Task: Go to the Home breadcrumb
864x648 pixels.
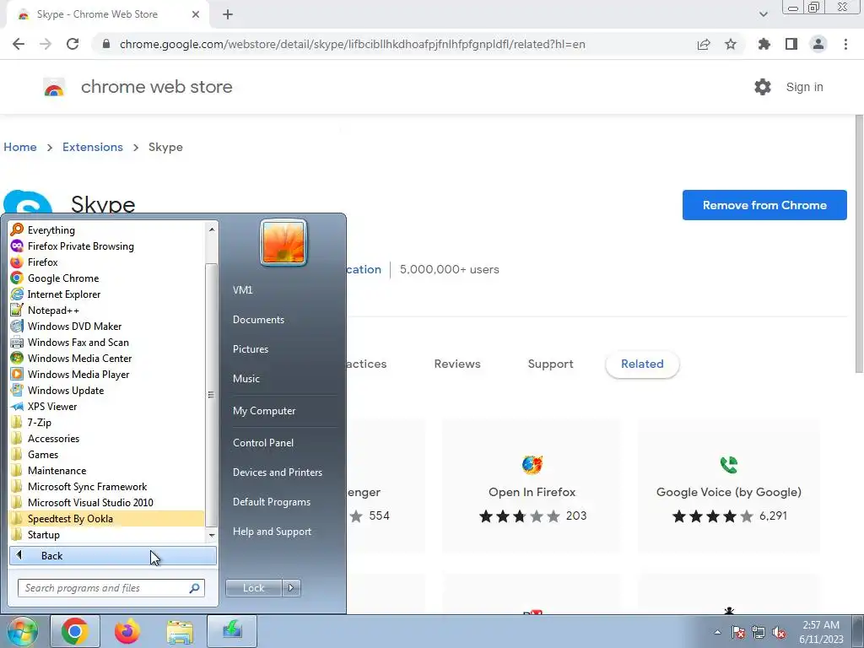Action: click(x=20, y=147)
